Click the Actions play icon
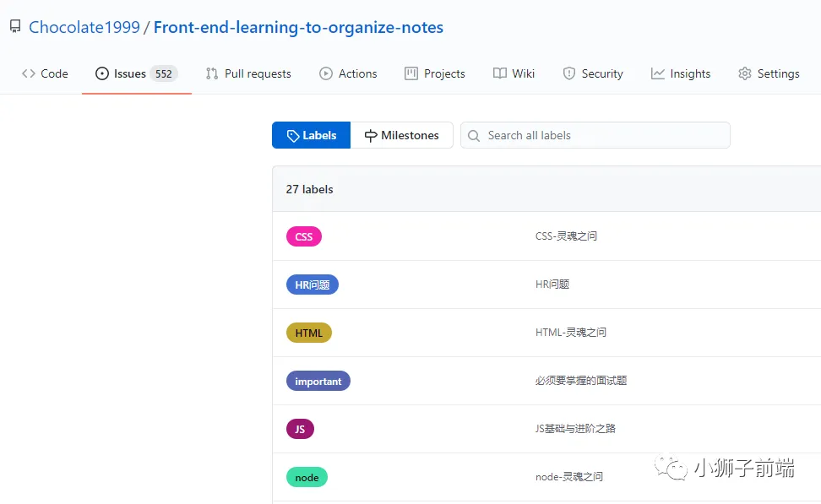The image size is (821, 504). pos(326,73)
